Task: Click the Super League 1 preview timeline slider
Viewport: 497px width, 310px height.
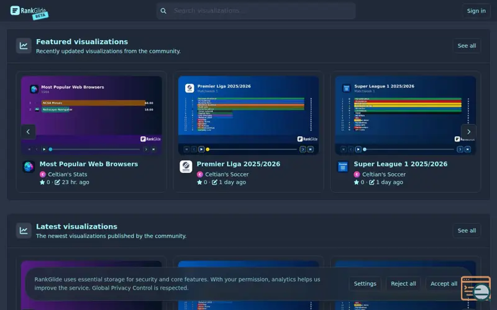Action: click(409, 149)
